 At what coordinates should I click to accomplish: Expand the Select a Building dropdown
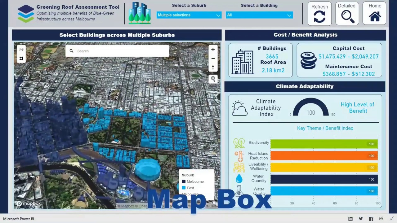[259, 15]
